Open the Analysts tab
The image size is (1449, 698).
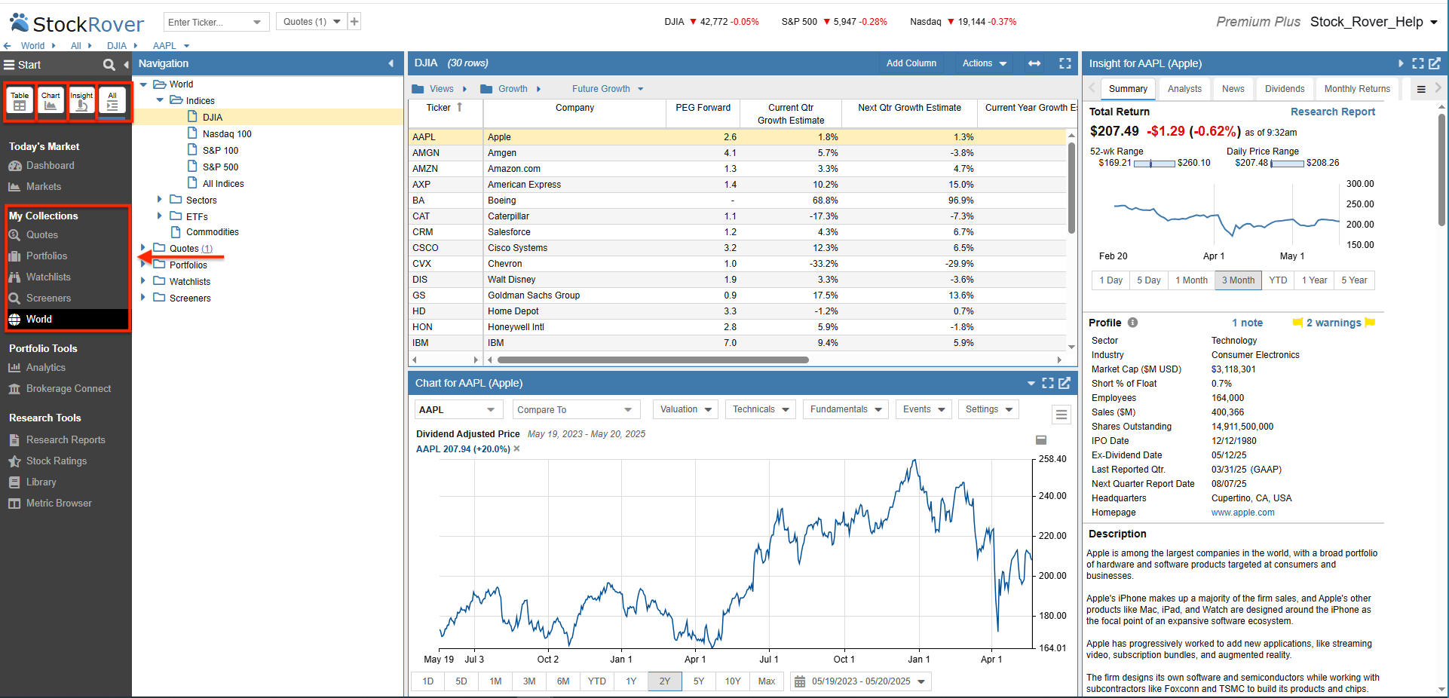1184,89
